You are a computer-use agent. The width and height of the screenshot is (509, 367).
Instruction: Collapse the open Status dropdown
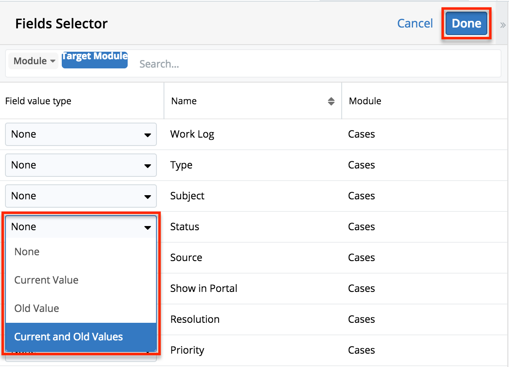click(81, 227)
